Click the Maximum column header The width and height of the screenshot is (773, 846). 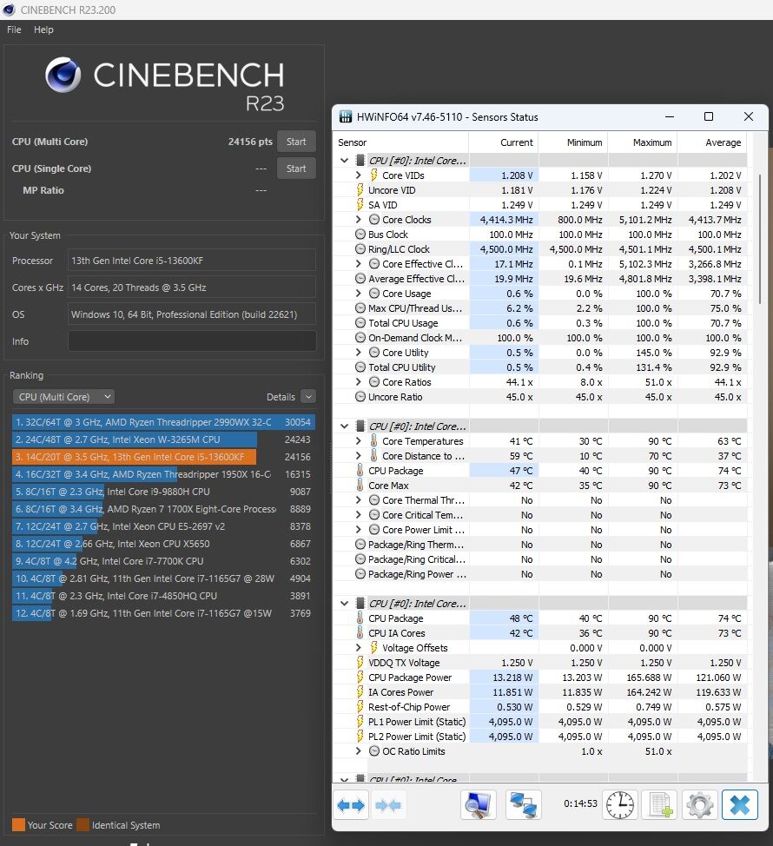click(x=643, y=142)
